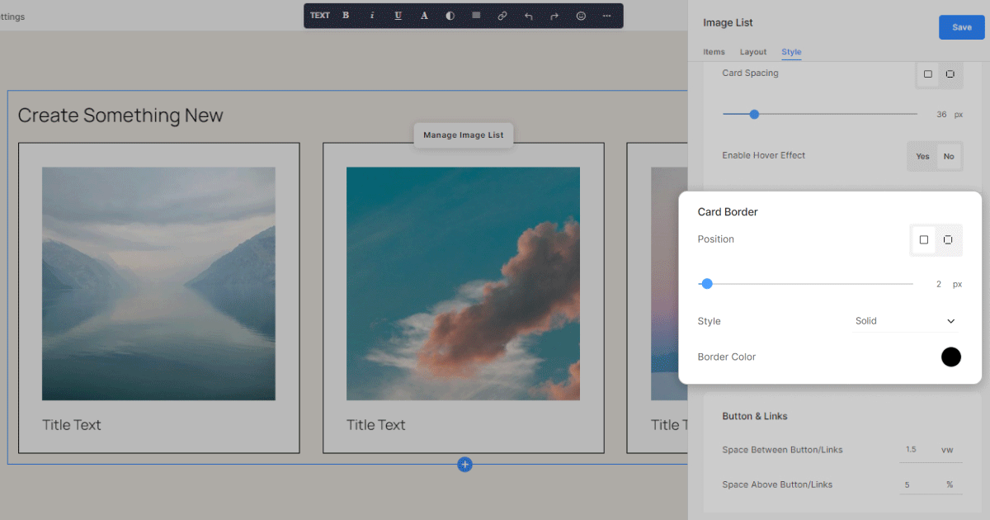Switch to the Layout tab
Image resolution: width=990 pixels, height=520 pixels.
753,52
